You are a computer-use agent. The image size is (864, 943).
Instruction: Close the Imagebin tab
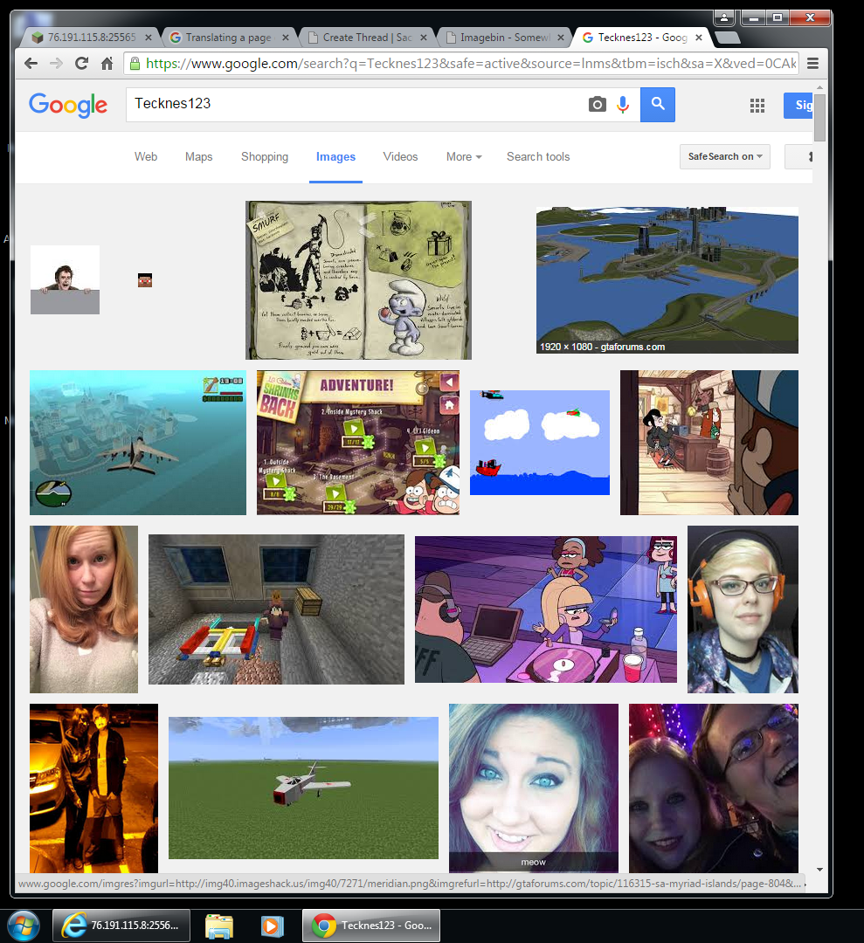pos(561,38)
